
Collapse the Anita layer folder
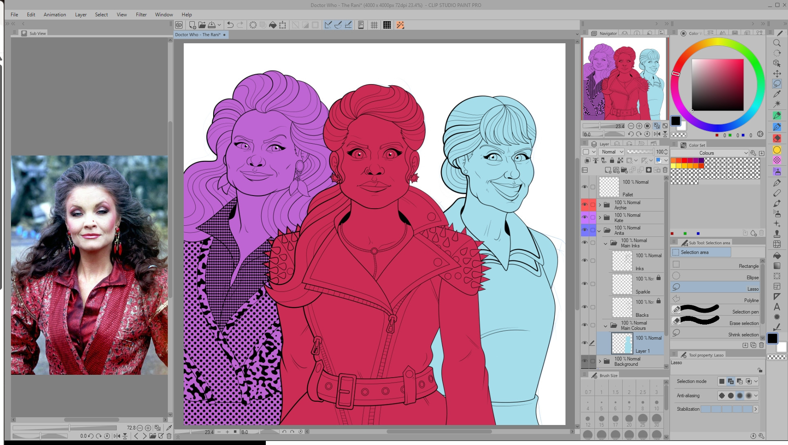[x=600, y=230]
